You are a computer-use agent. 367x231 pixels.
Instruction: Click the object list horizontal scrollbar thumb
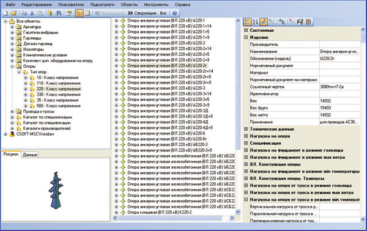pos(170,218)
